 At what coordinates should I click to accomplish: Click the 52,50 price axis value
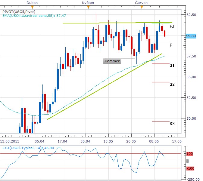point(191,98)
